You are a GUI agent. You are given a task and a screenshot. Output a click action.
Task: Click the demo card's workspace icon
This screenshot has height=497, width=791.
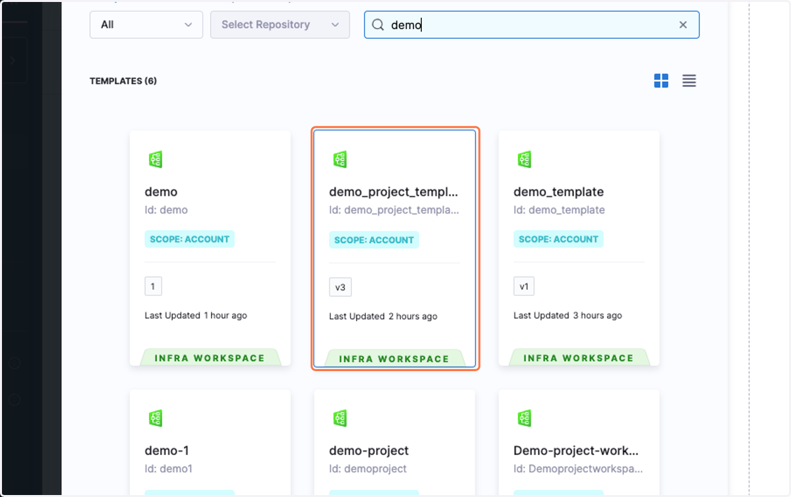(x=156, y=159)
